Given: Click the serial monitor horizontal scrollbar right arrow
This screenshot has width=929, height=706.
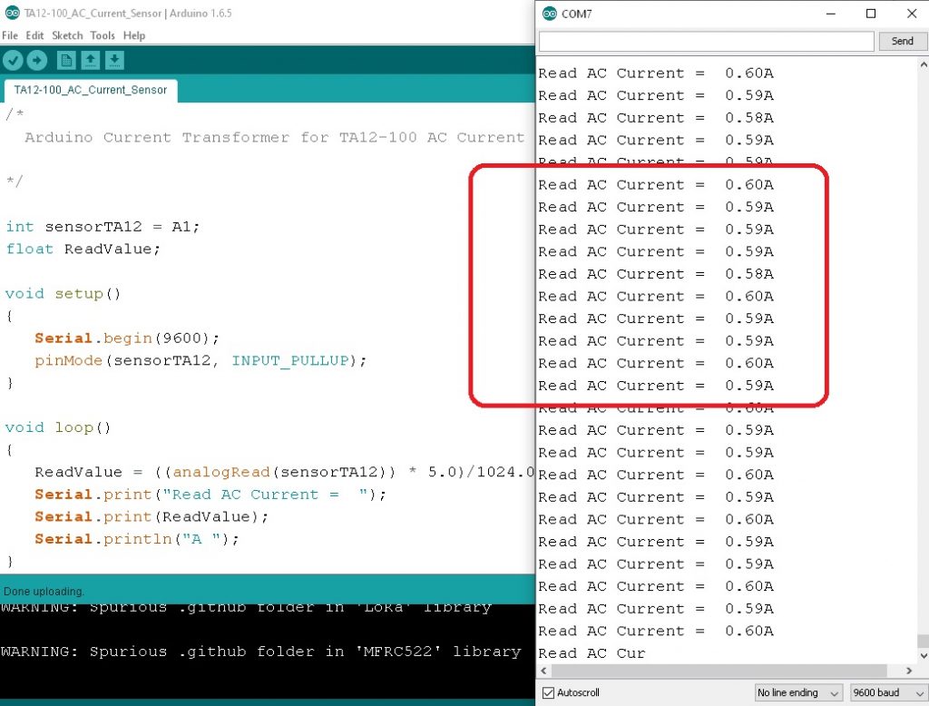Looking at the screenshot, I should point(909,671).
